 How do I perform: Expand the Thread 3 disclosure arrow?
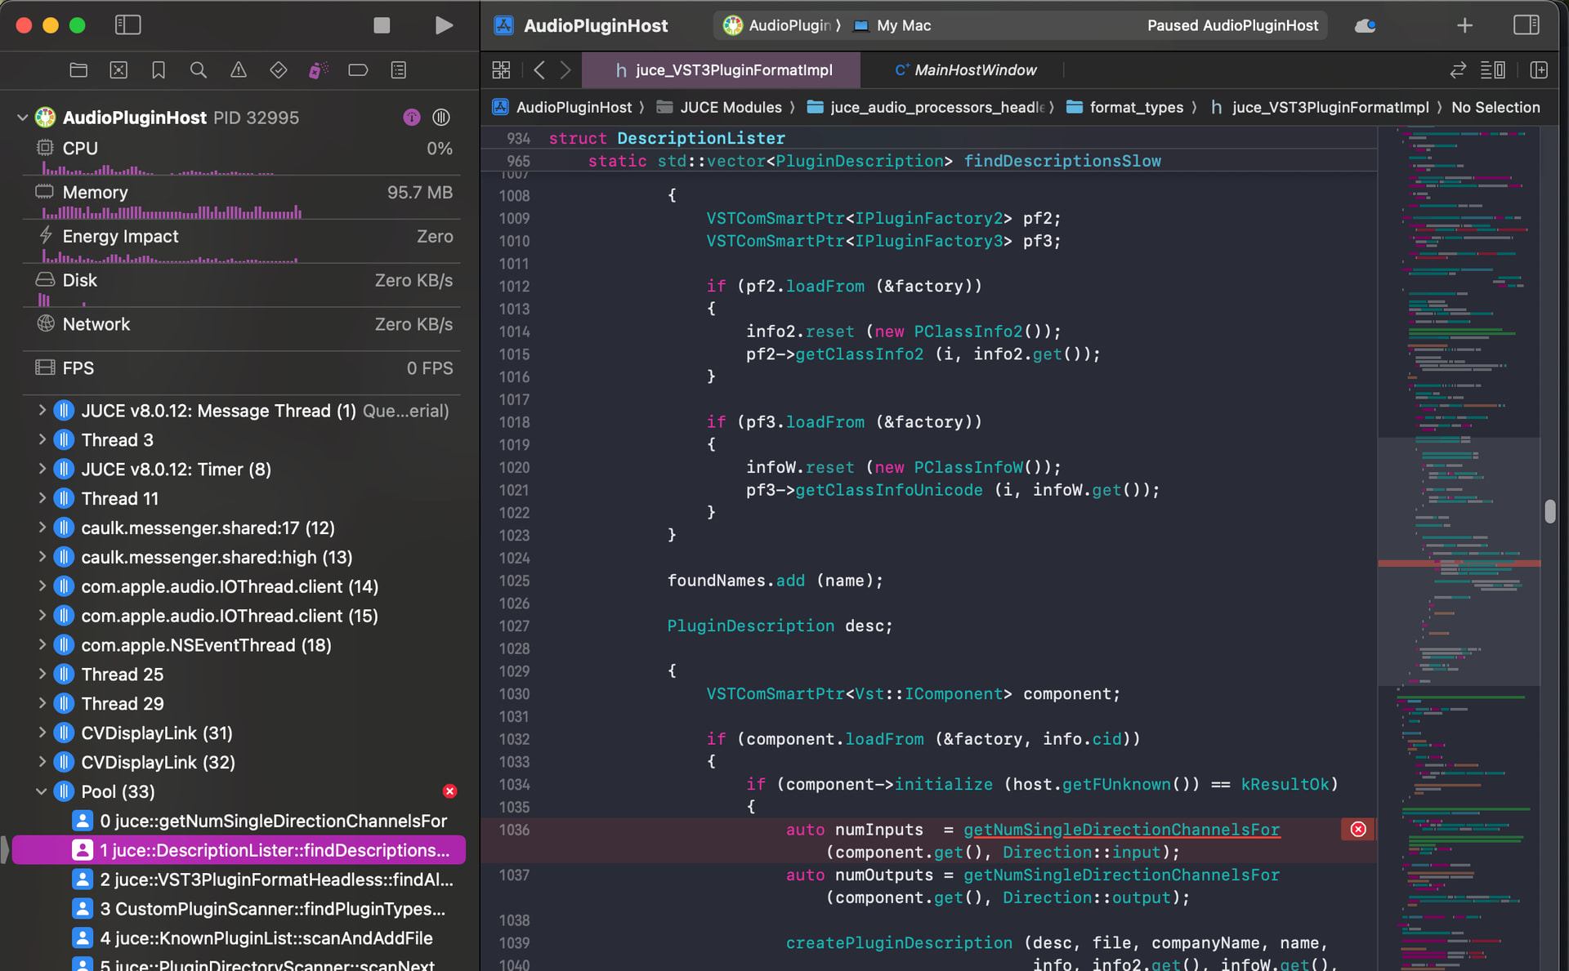[42, 440]
